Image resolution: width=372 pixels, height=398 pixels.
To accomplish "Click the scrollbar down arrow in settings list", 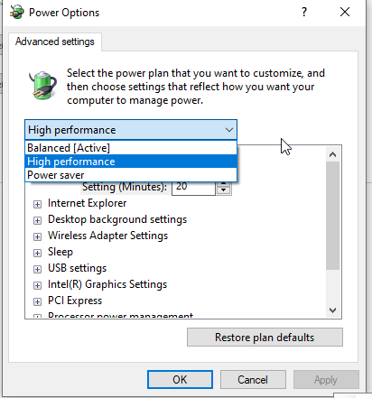I will click(x=332, y=310).
